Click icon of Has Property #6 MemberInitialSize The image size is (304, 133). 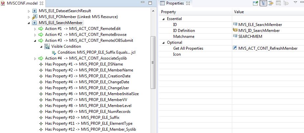(x=41, y=94)
